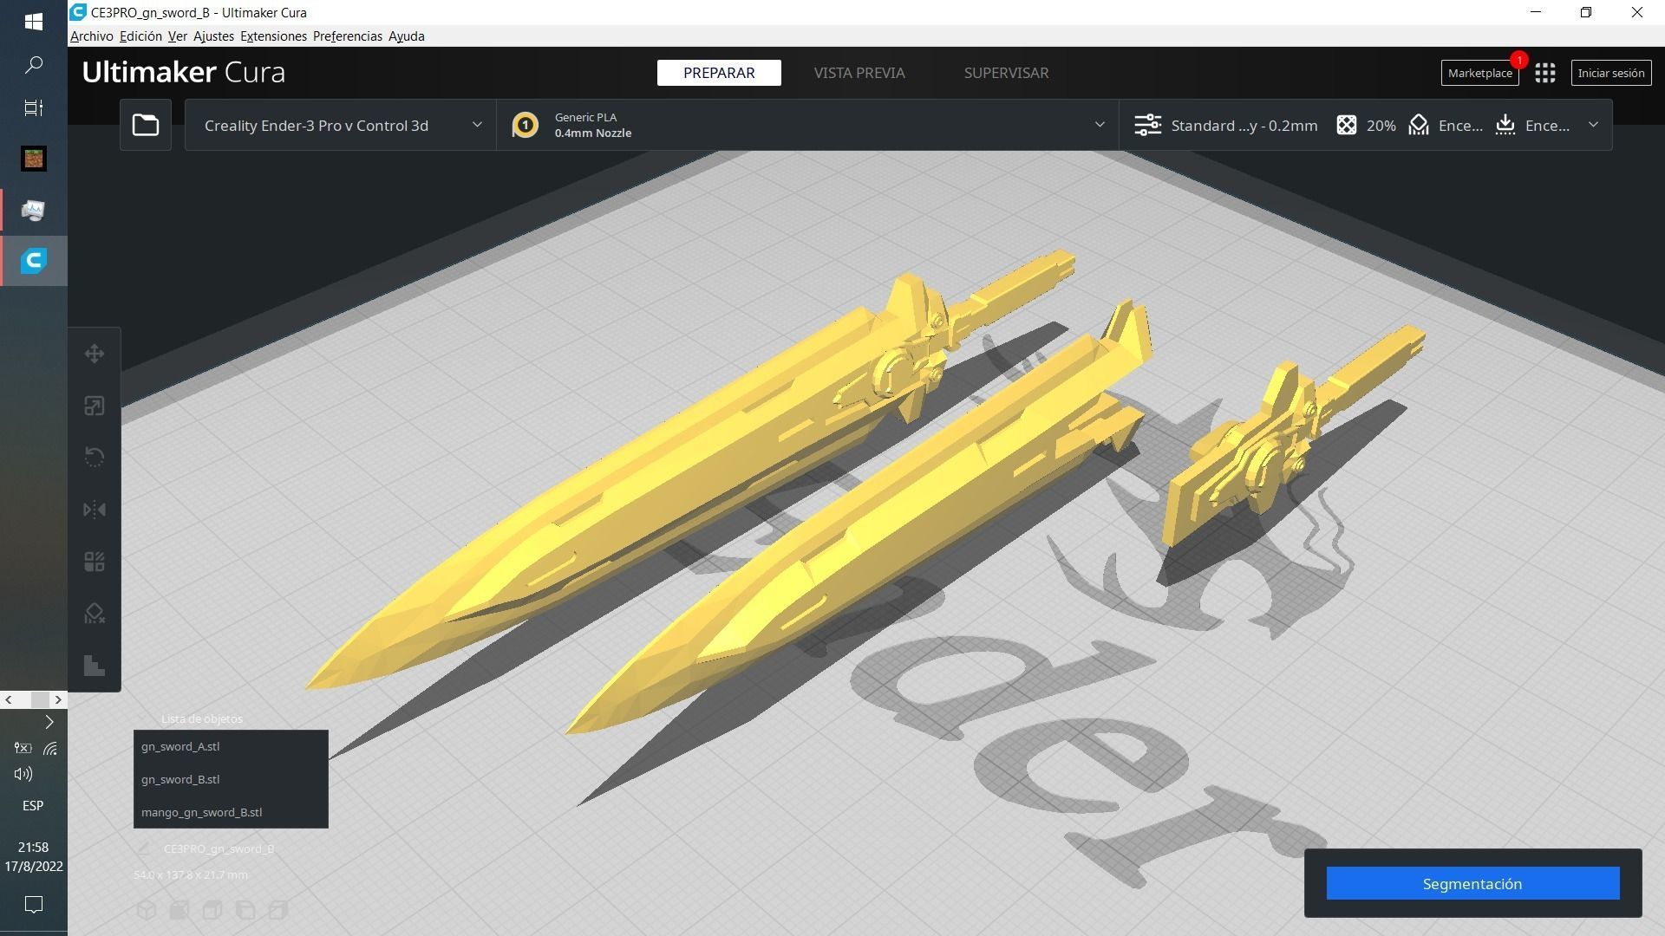Open file with the folder icon

tap(146, 125)
